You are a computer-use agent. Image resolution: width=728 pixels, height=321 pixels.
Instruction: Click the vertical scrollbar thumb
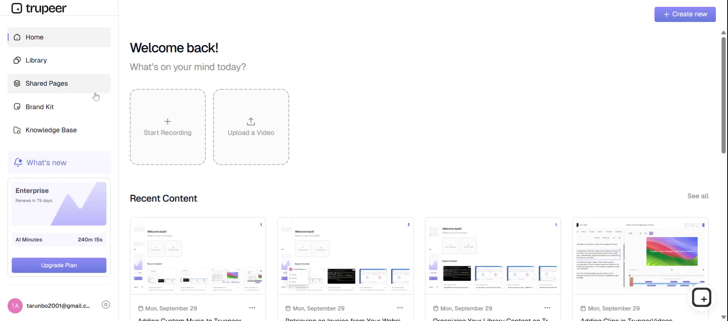point(723,95)
